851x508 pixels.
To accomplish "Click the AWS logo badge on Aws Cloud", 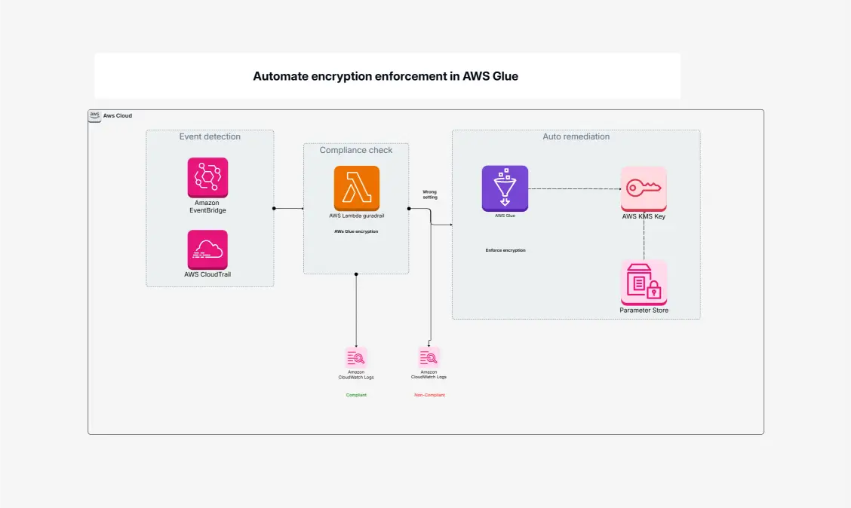I will pyautogui.click(x=94, y=115).
